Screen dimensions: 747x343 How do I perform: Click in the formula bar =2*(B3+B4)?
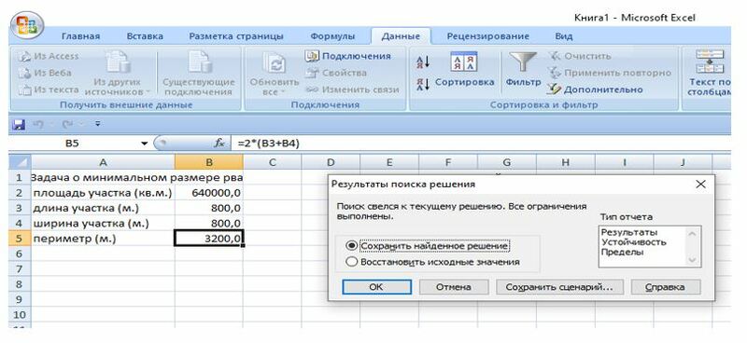pos(481,144)
